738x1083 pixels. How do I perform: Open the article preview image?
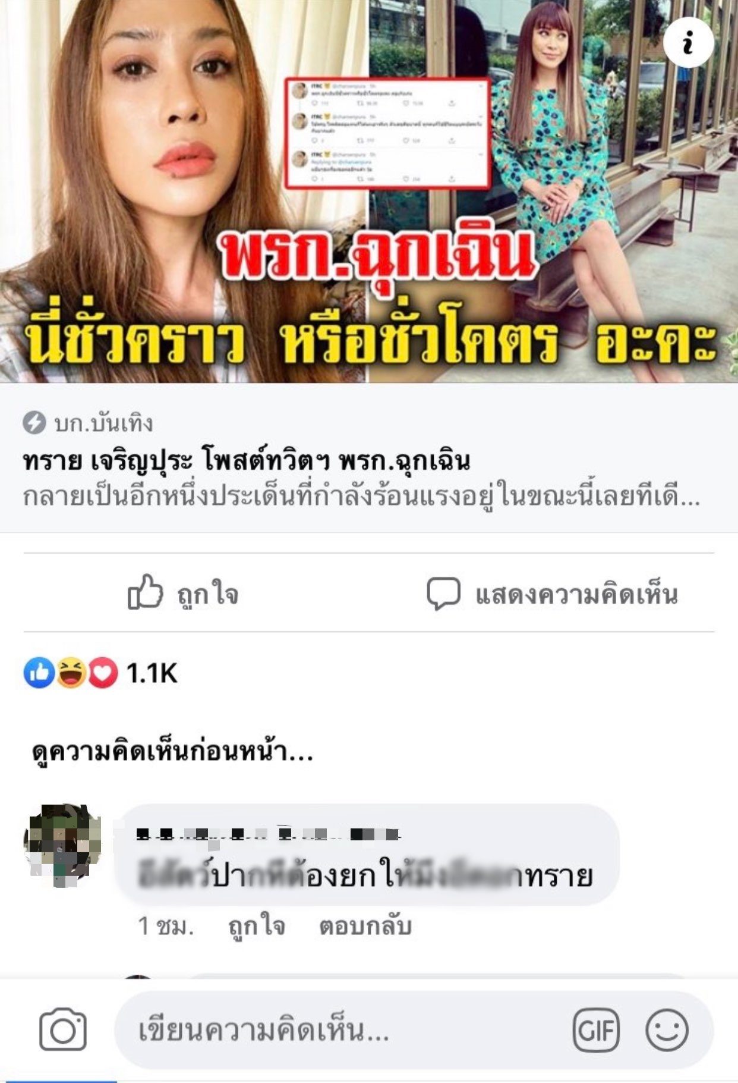pyautogui.click(x=369, y=191)
